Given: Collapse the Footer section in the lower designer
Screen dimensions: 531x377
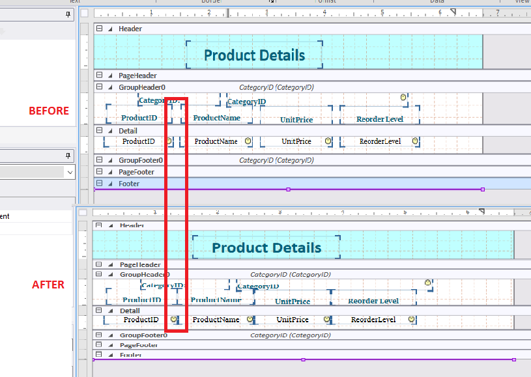Looking at the screenshot, I should (98, 354).
